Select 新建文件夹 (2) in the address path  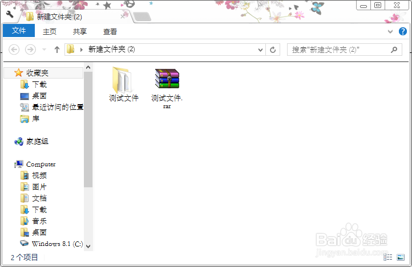111,50
